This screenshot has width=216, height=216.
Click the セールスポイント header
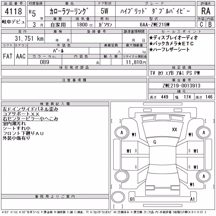(x=181, y=32)
